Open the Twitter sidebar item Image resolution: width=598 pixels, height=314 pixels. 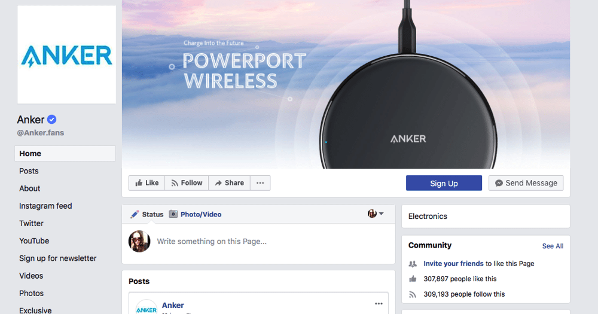(x=31, y=224)
